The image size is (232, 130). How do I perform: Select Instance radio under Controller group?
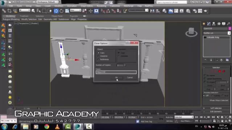click(119, 56)
